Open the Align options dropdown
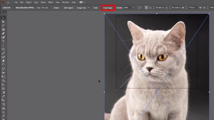This screenshot has height=120, width=214. (139, 8)
